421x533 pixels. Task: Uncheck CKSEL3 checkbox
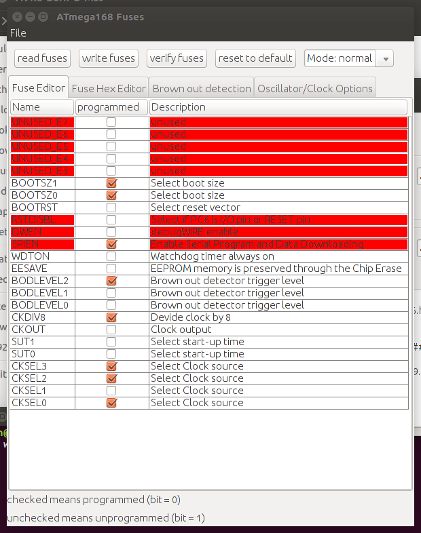[x=111, y=366]
